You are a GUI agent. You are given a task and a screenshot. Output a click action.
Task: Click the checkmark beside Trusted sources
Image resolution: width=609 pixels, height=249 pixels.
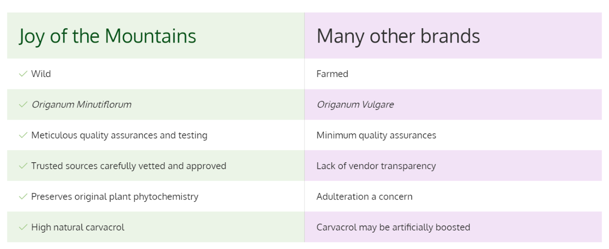click(x=23, y=166)
